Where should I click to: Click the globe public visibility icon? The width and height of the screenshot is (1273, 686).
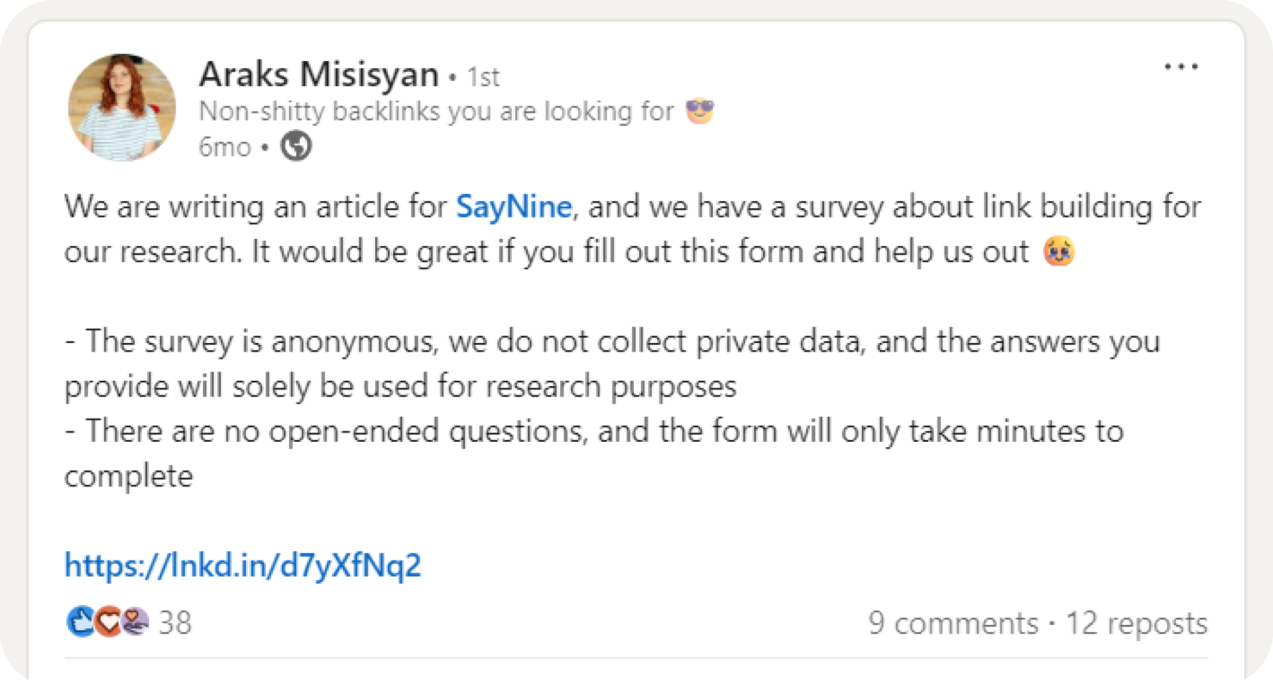coord(296,146)
